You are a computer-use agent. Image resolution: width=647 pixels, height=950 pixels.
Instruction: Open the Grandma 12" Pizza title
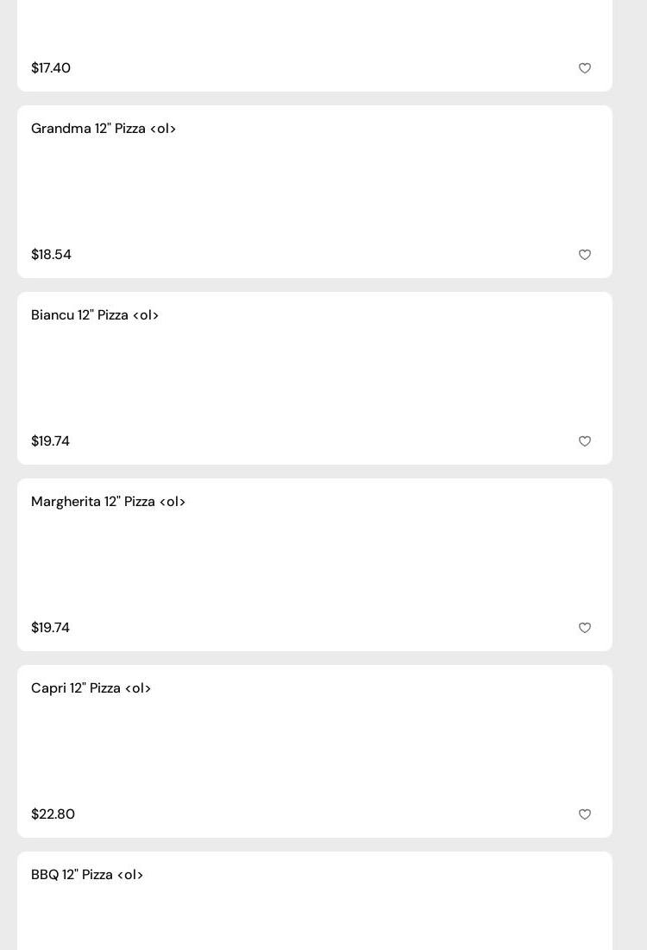coord(104,129)
